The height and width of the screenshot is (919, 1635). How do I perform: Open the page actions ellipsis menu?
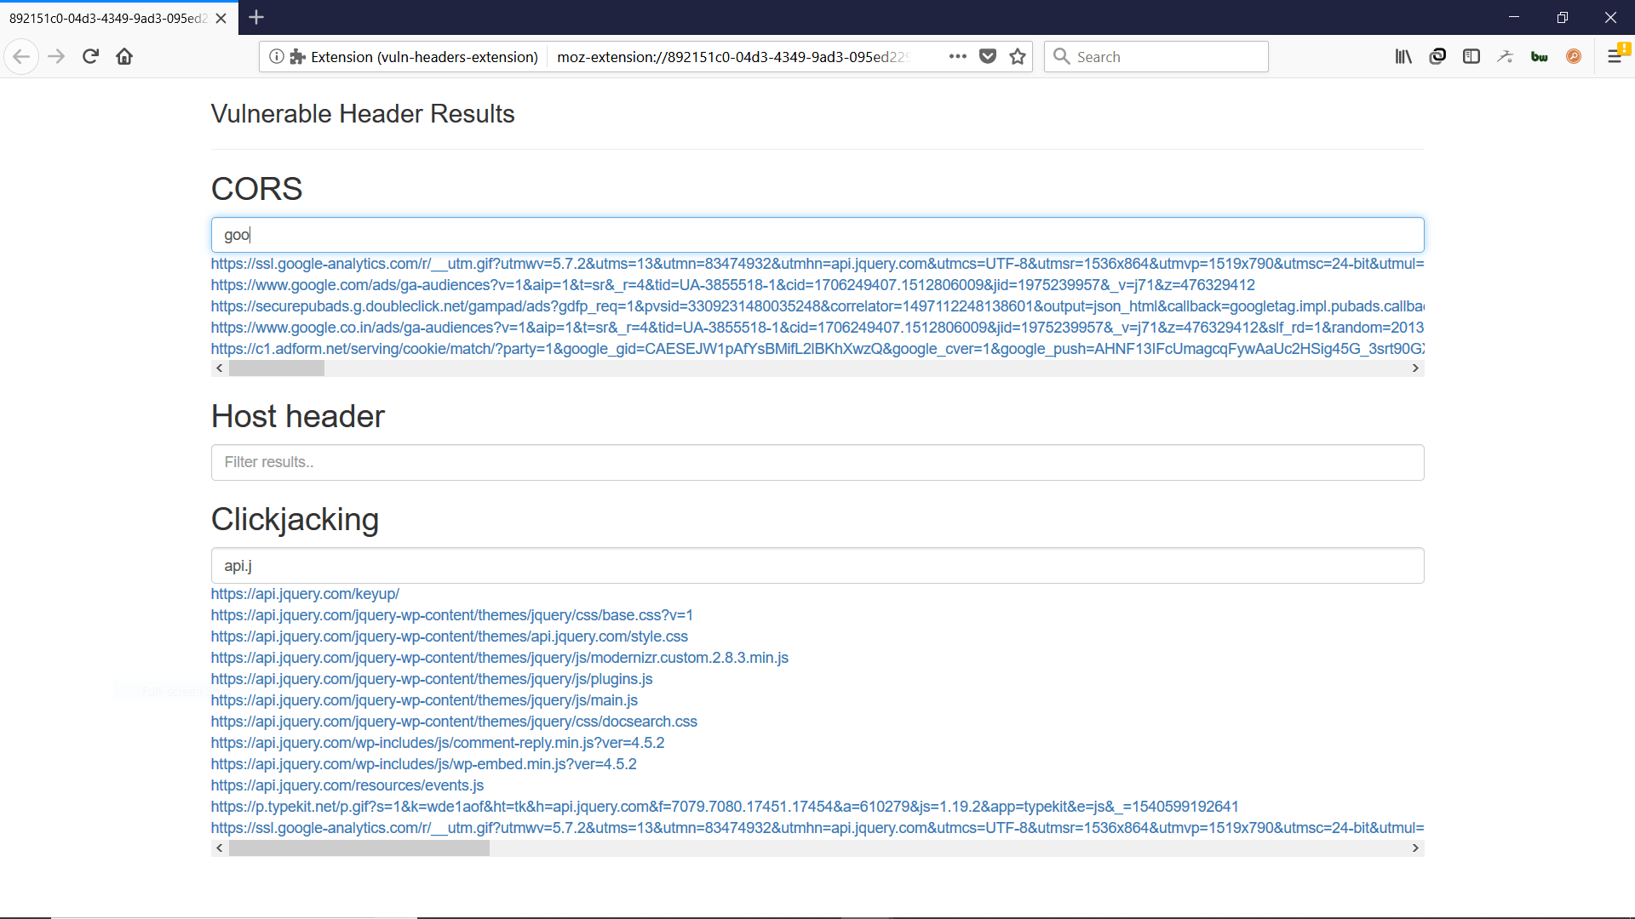click(x=958, y=56)
